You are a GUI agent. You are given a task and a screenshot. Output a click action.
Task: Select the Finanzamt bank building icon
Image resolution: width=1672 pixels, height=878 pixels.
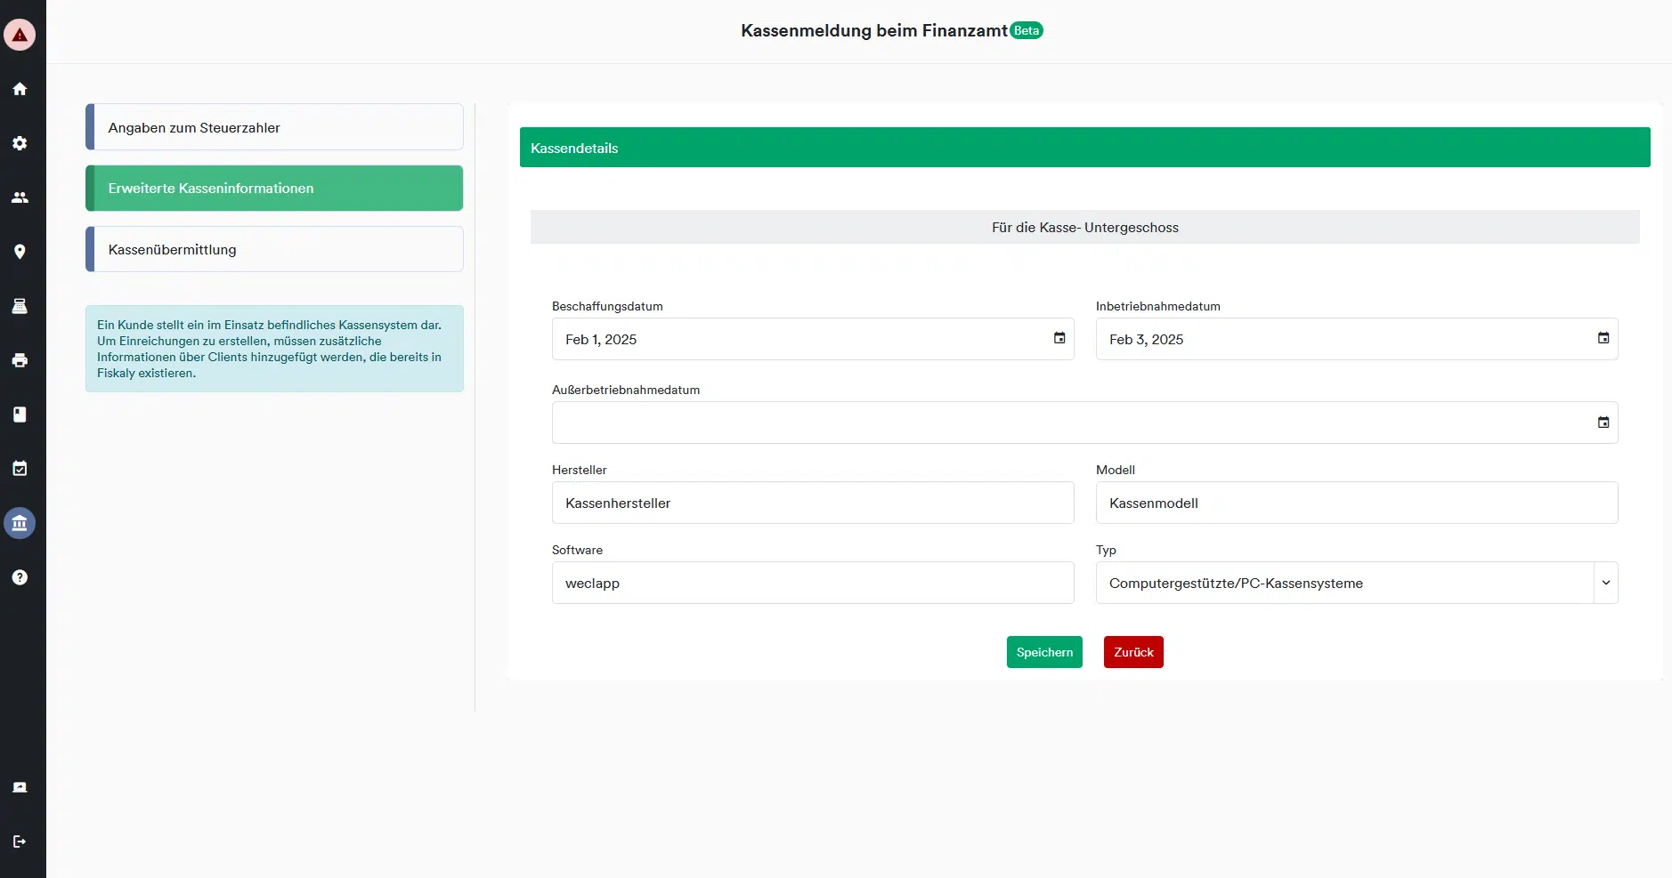(x=20, y=523)
